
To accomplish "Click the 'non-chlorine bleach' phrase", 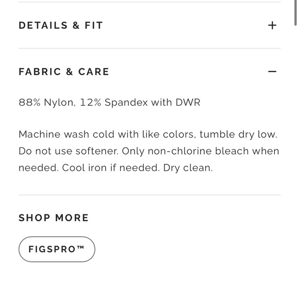I will click(198, 151).
